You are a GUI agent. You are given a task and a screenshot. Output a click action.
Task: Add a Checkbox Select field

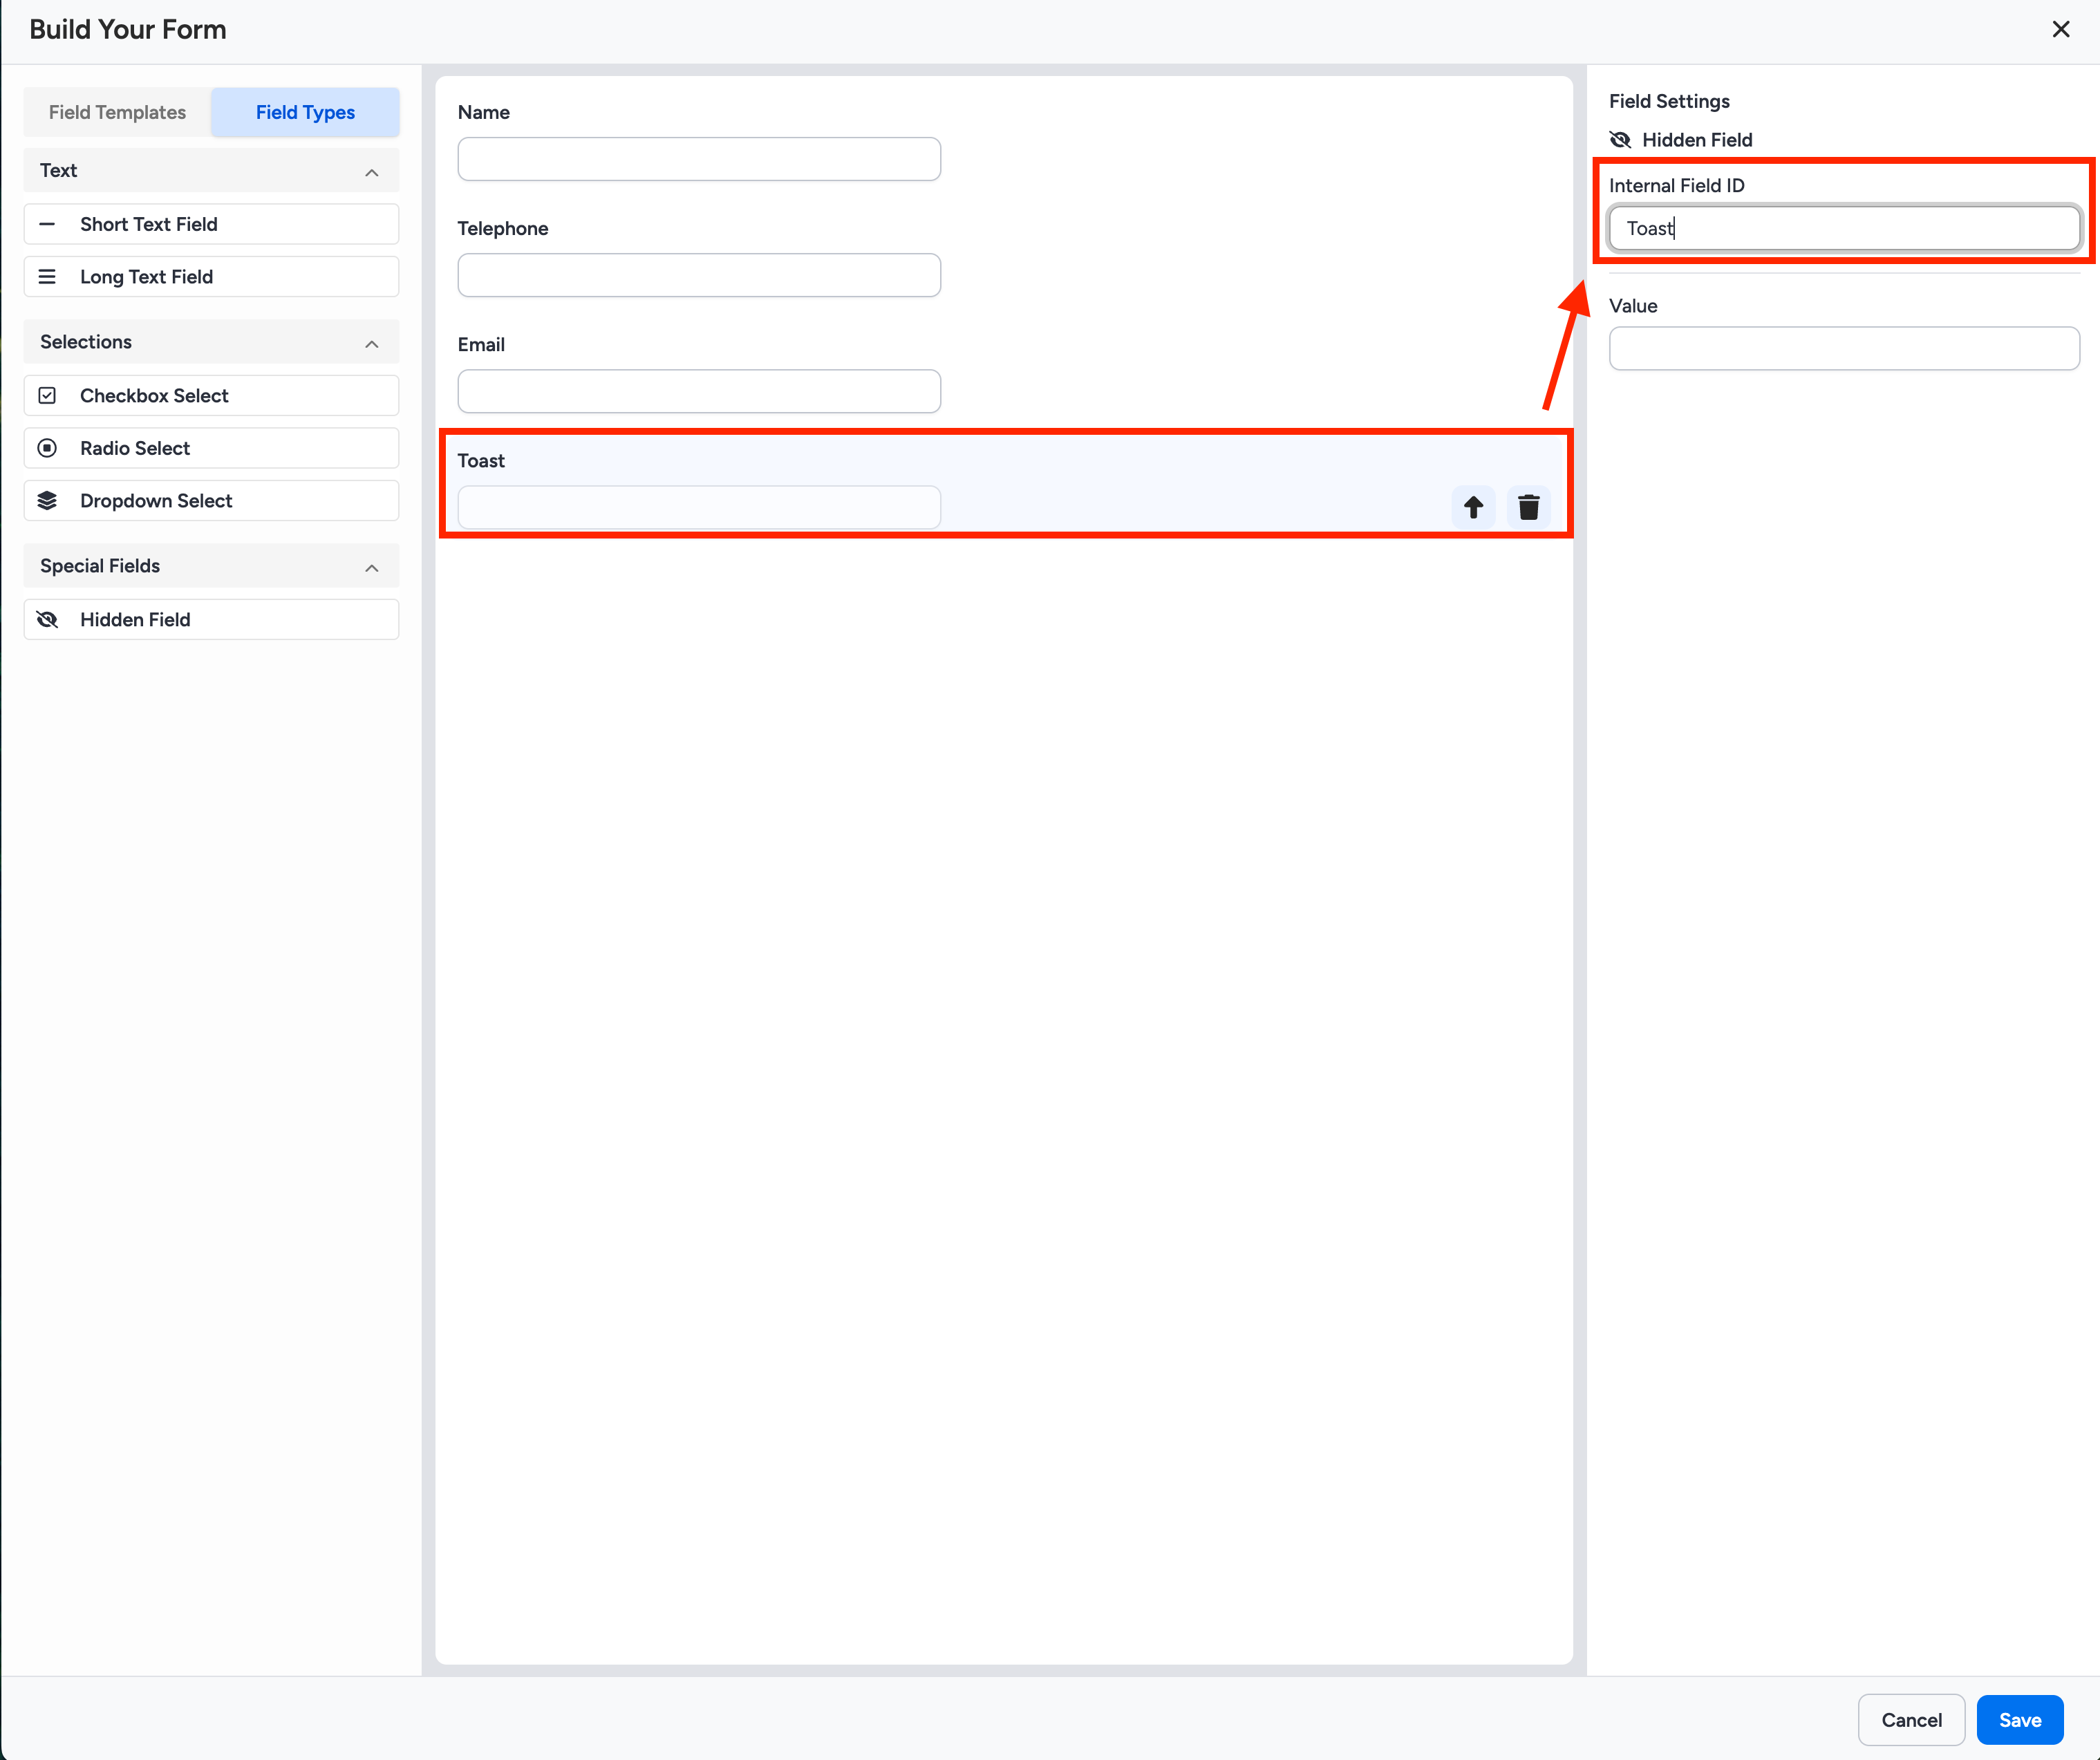point(211,396)
